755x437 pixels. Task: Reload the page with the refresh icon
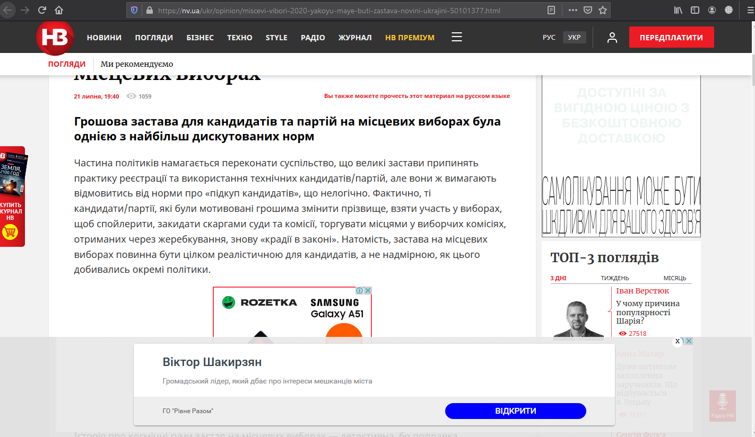(42, 10)
